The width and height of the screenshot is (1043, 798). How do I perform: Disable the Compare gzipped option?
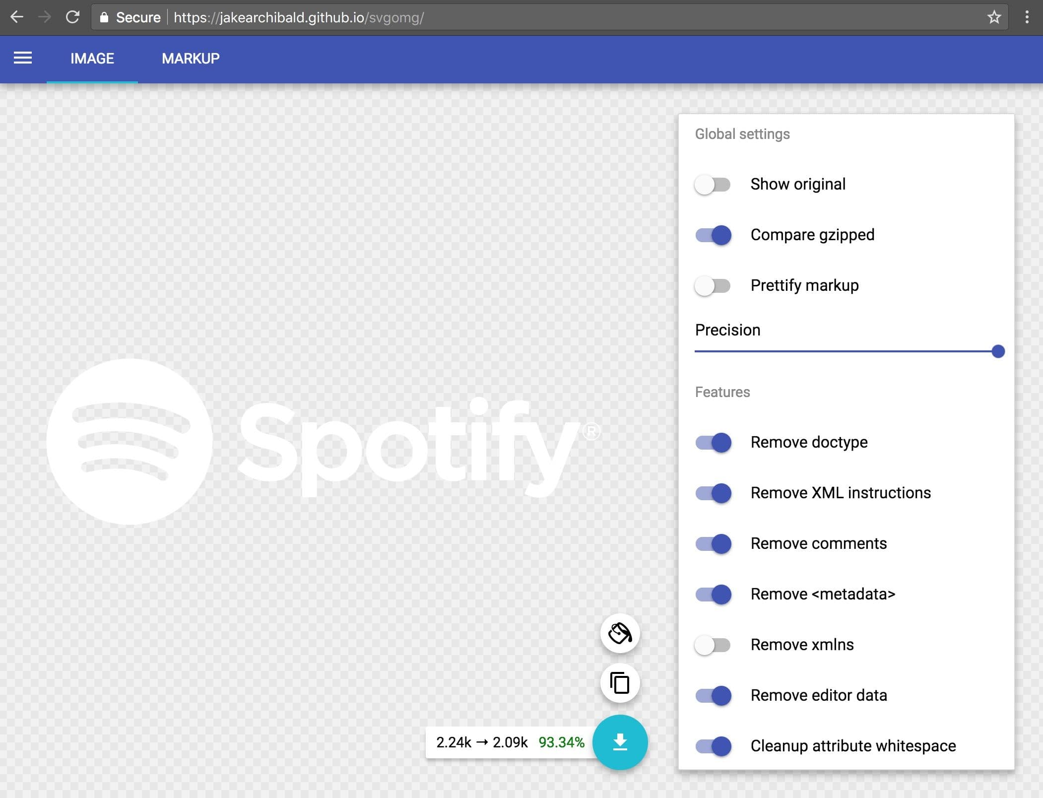[713, 235]
